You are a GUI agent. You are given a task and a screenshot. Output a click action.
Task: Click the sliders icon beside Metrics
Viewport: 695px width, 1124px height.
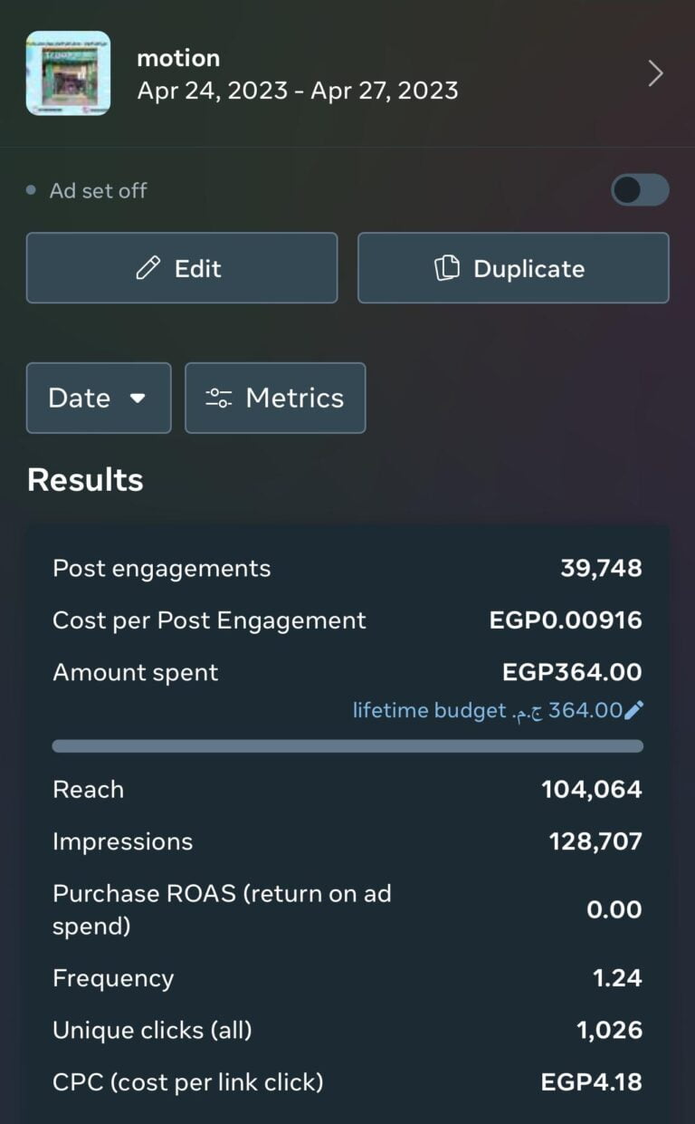(219, 399)
